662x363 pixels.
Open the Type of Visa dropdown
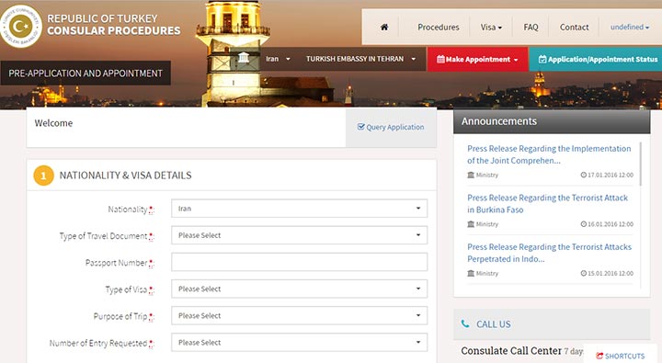(300, 289)
